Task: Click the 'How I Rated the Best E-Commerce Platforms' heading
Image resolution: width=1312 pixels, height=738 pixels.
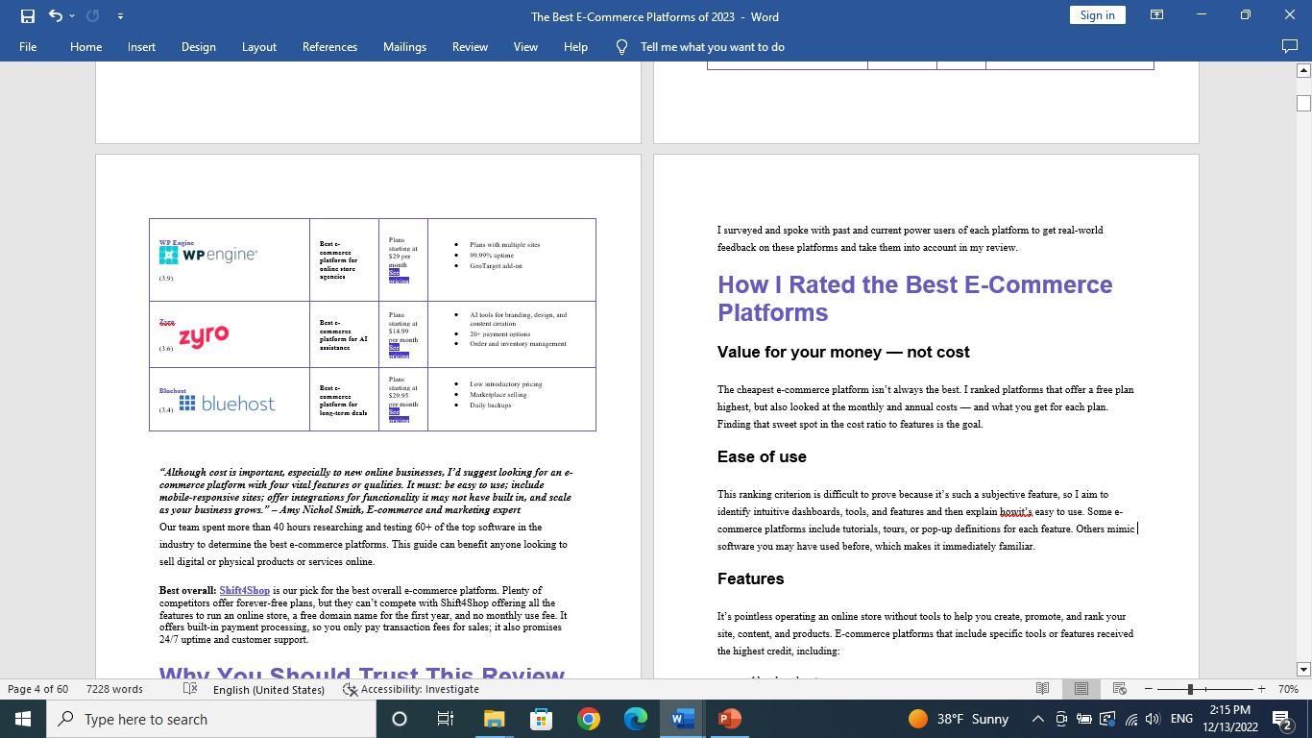Action: point(914,298)
